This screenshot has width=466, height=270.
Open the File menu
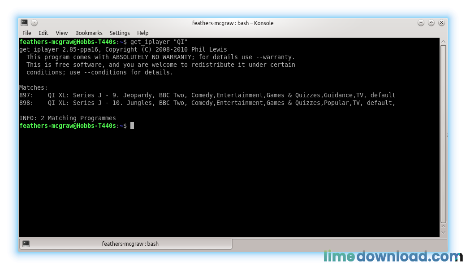click(27, 33)
